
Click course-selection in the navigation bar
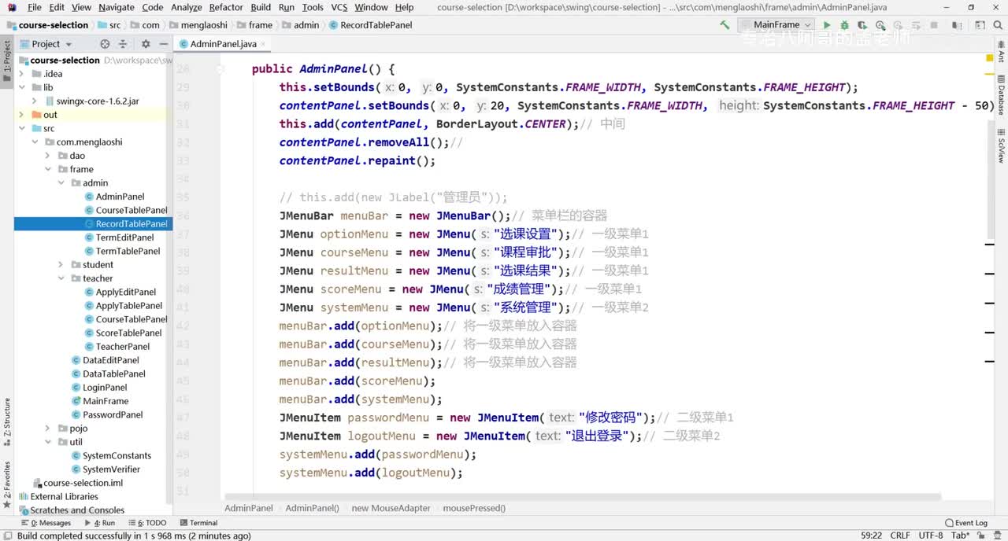tap(53, 25)
